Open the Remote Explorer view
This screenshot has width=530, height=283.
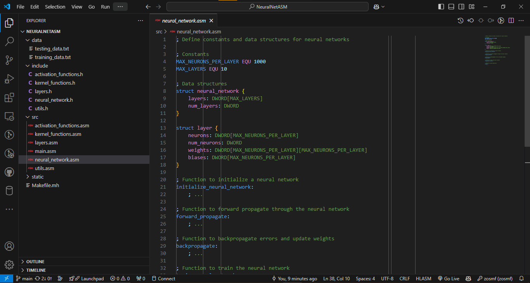click(9, 116)
